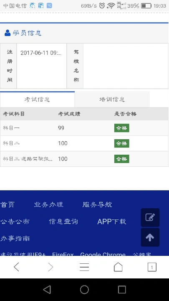Open the 业务办理 footer link

click(x=48, y=204)
